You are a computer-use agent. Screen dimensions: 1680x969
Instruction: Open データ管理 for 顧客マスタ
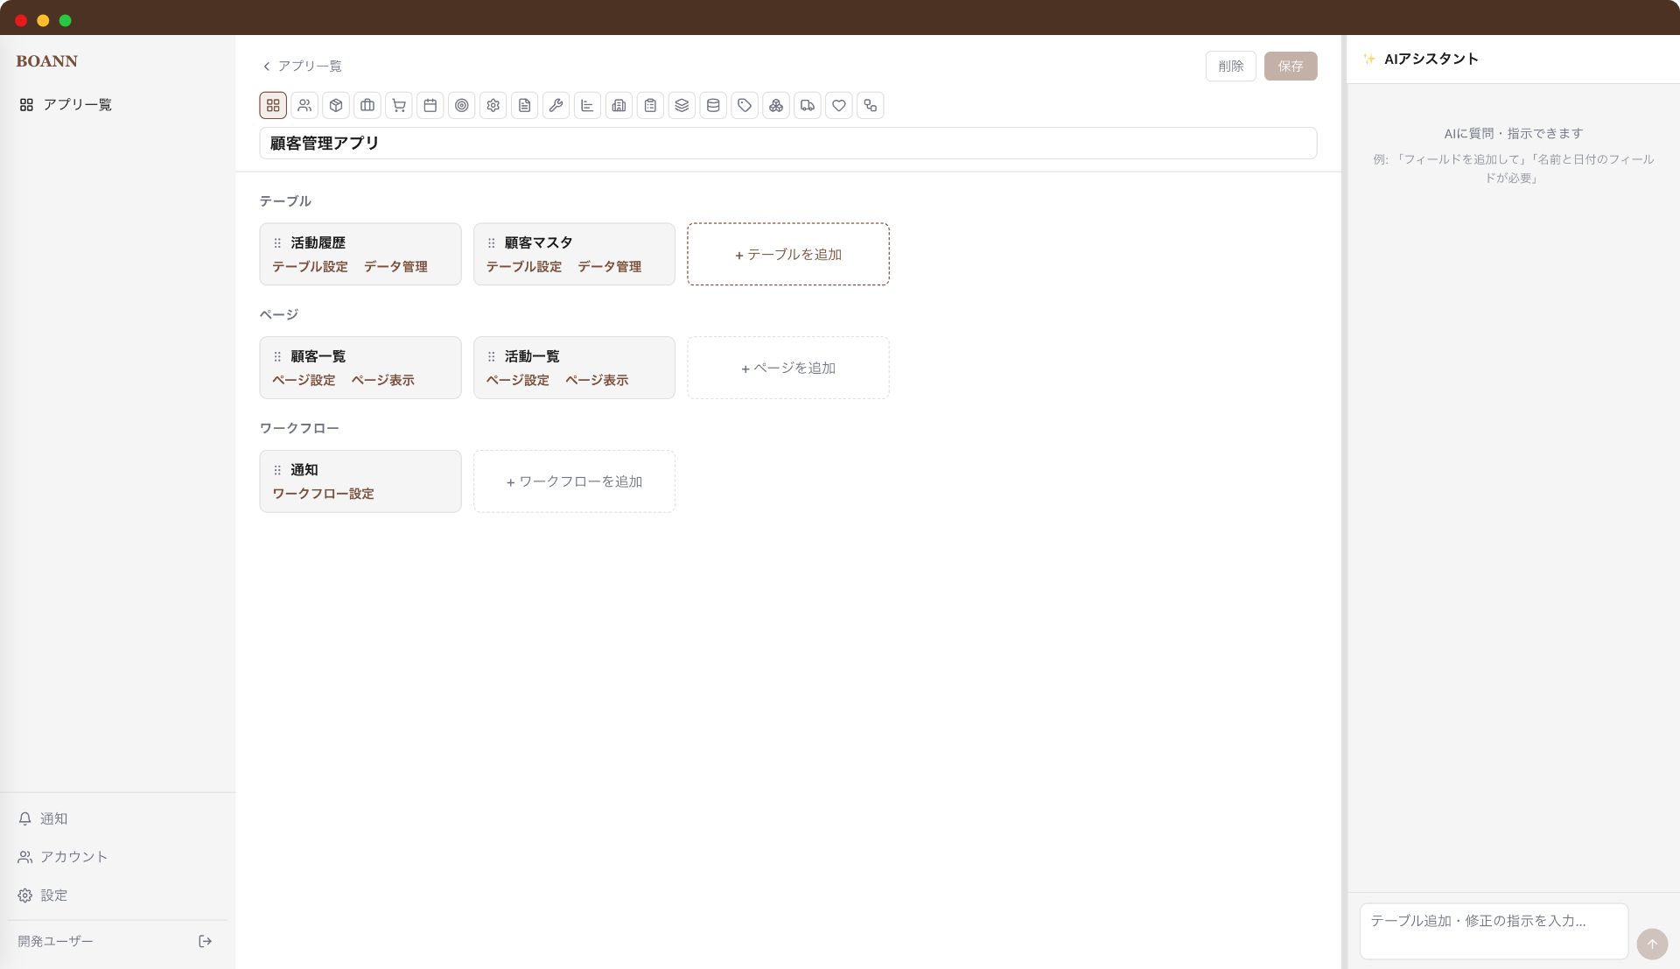click(610, 266)
